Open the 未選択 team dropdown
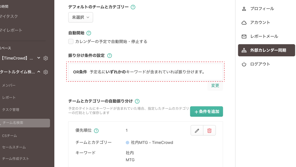This screenshot has width=296, height=167. pos(81,17)
